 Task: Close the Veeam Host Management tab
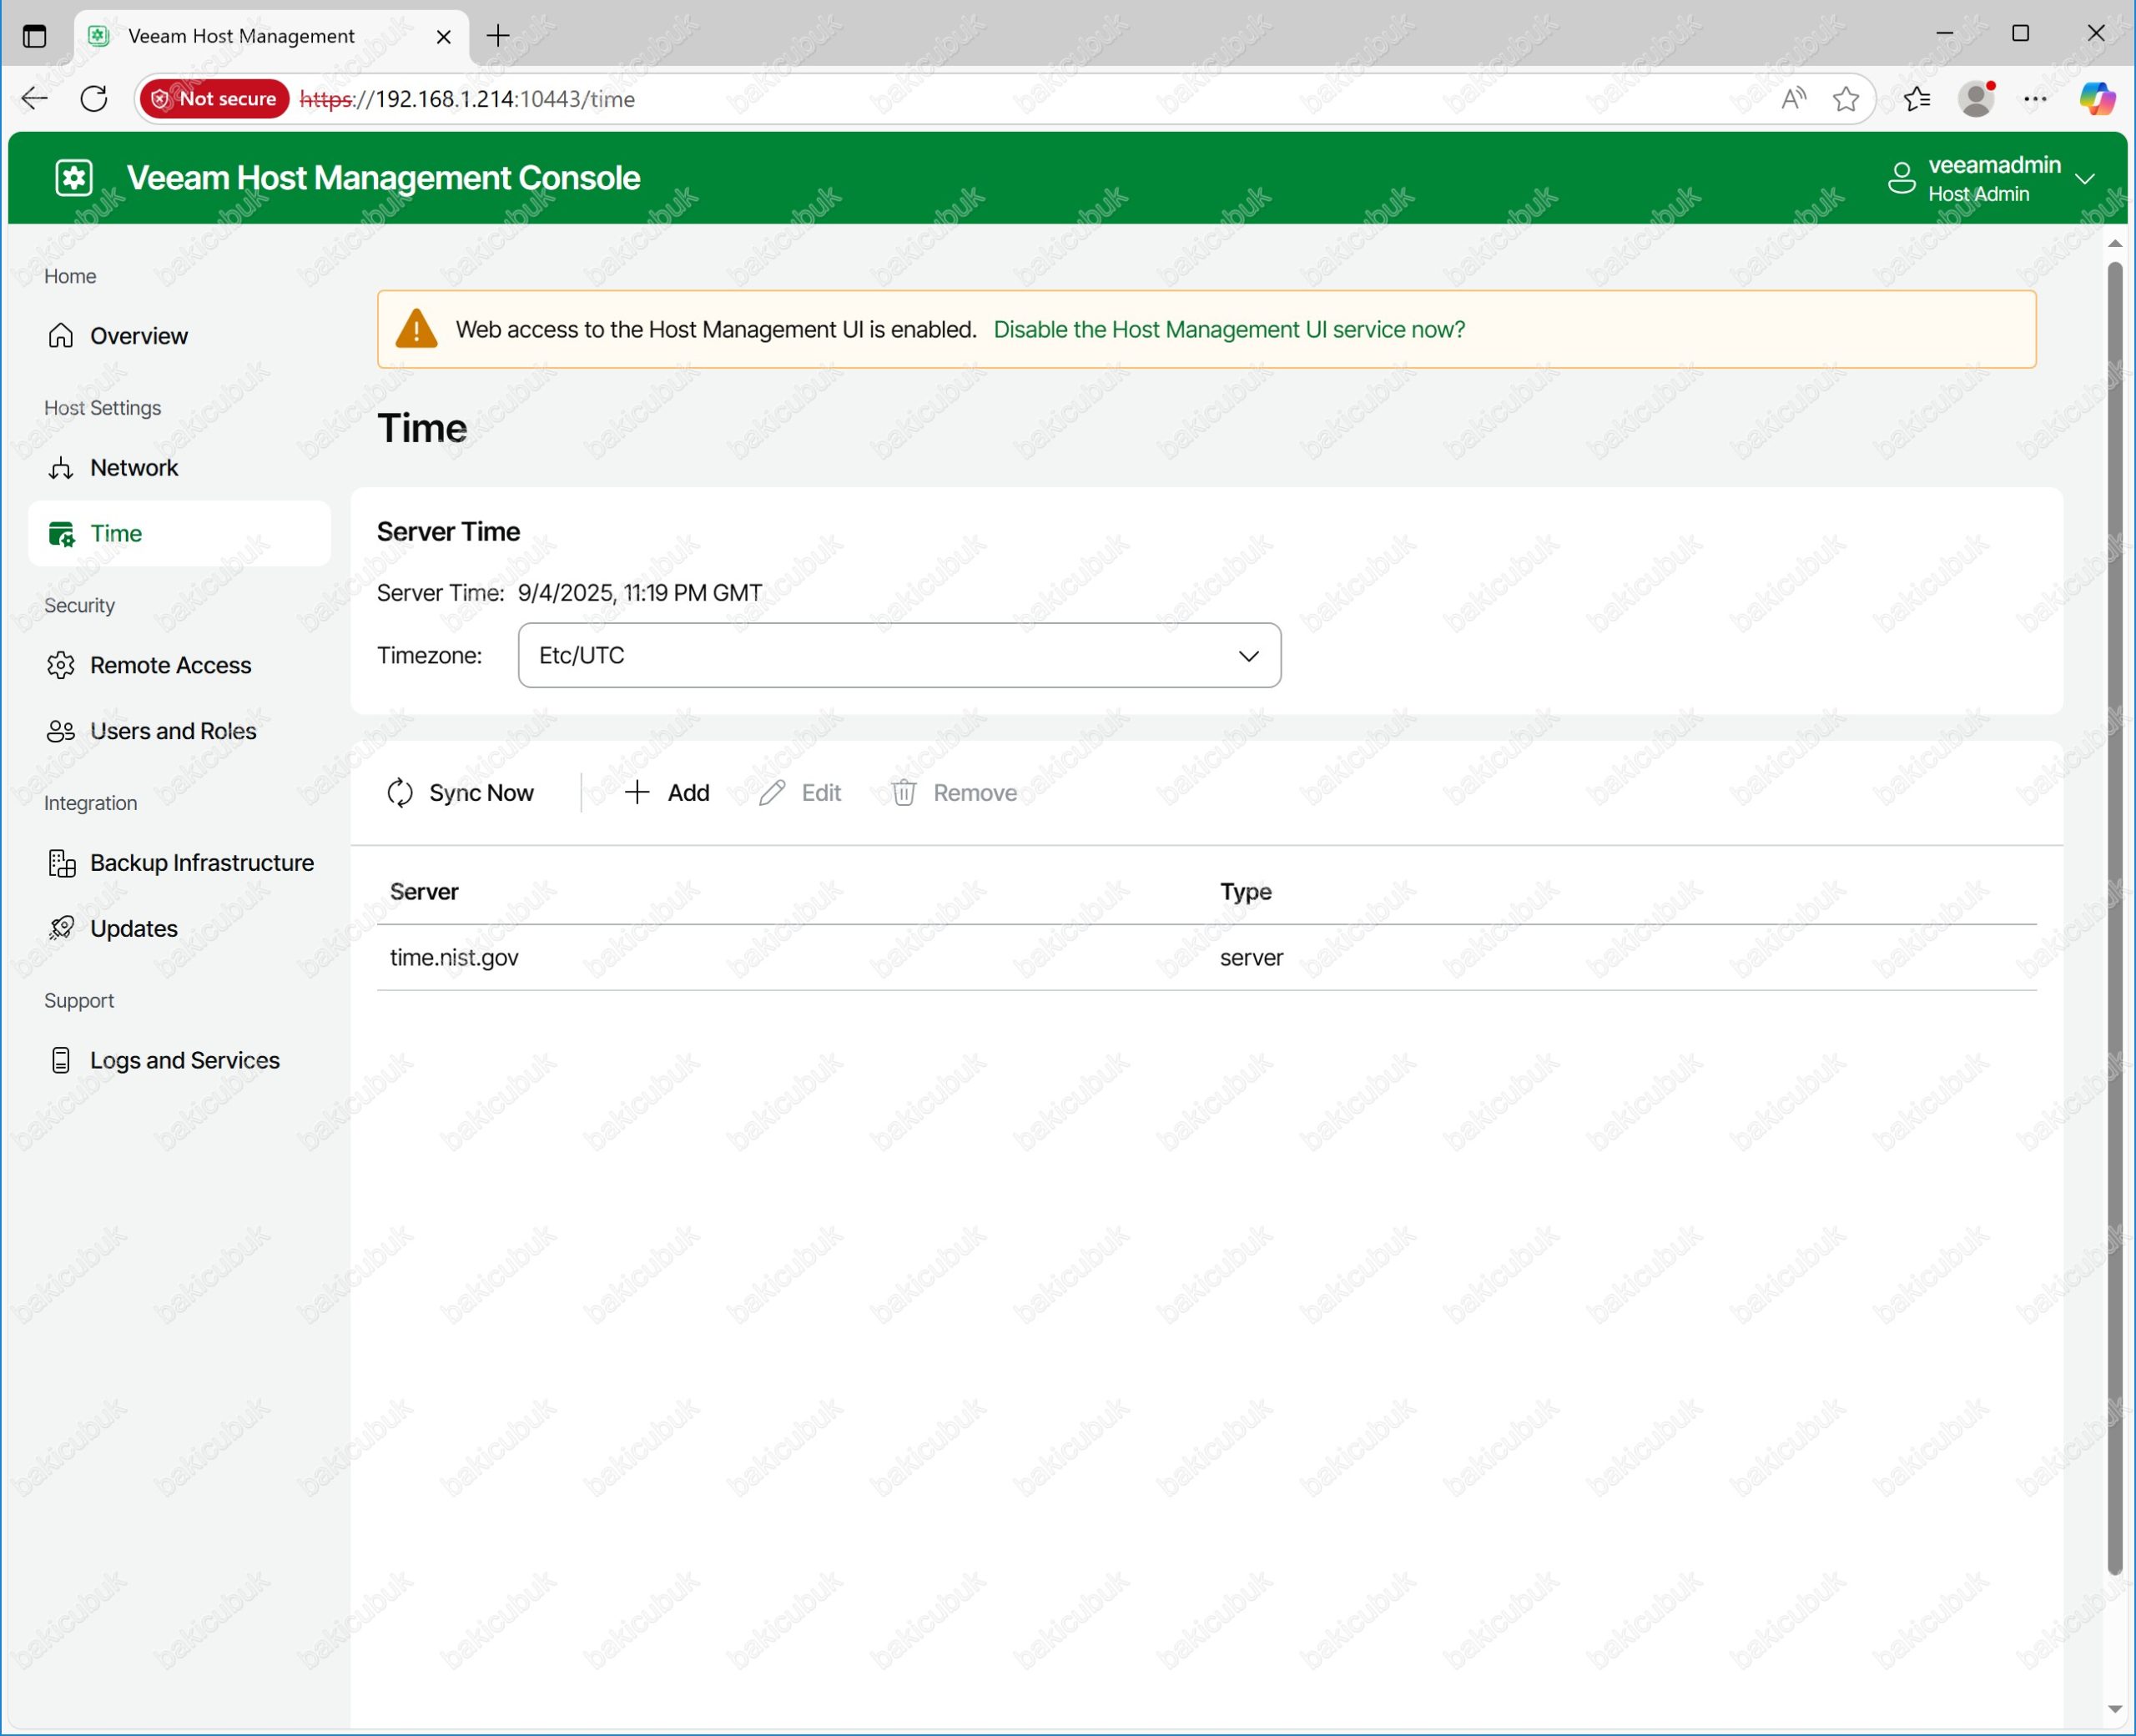tap(444, 36)
